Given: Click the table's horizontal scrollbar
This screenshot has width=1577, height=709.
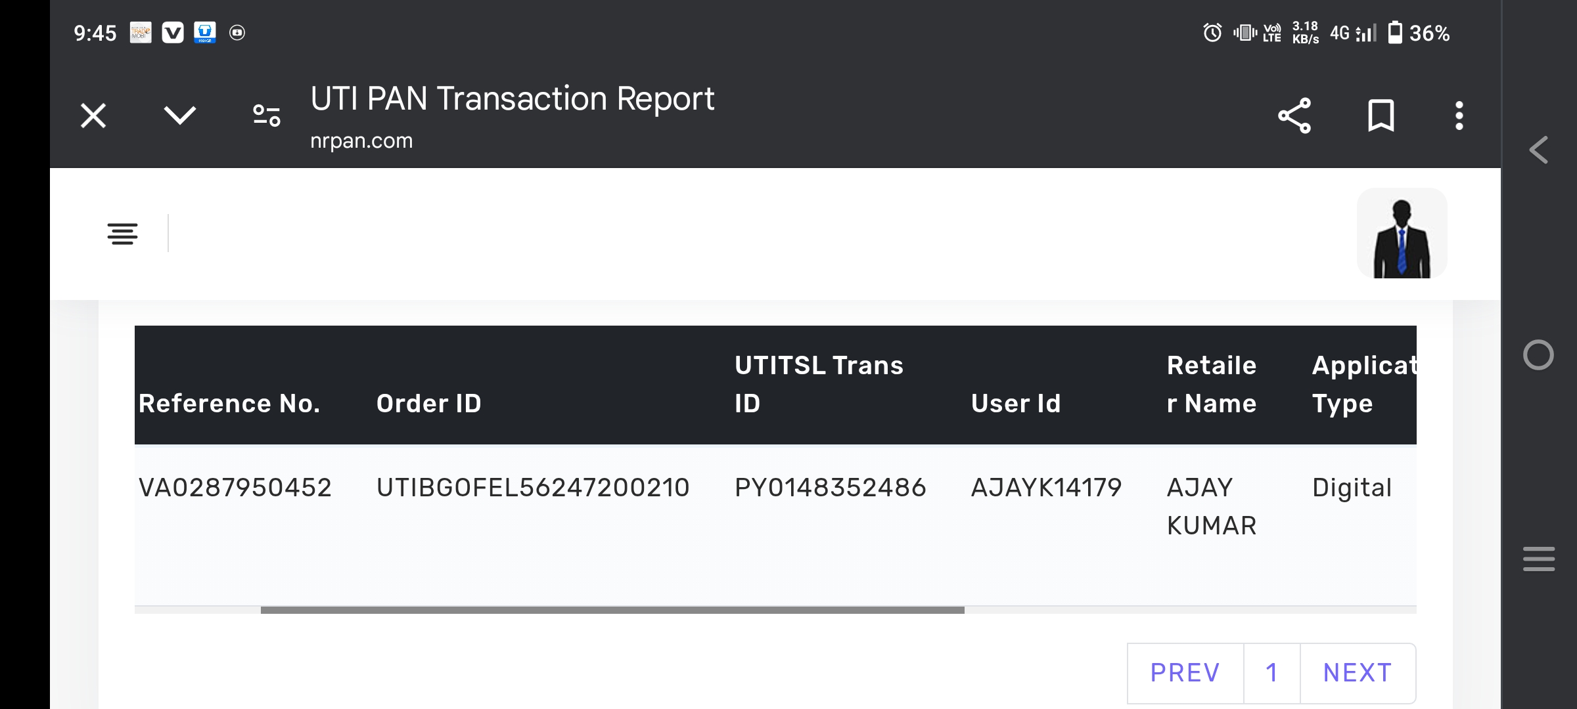Looking at the screenshot, I should (x=612, y=611).
